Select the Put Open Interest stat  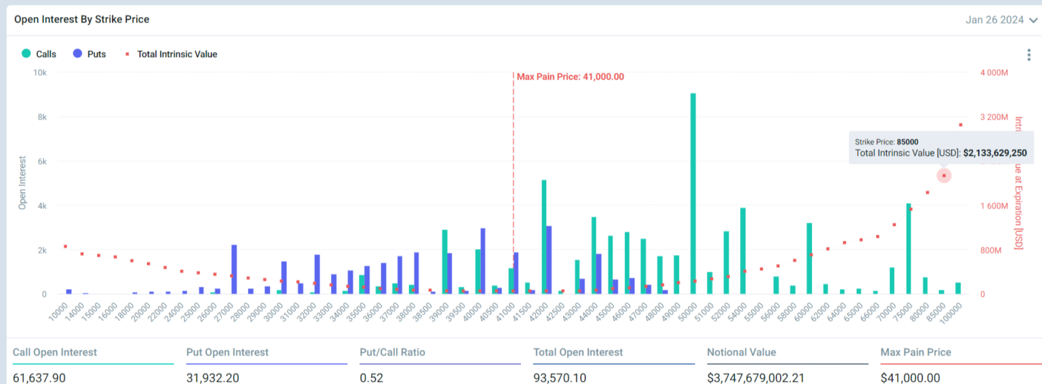227,353
